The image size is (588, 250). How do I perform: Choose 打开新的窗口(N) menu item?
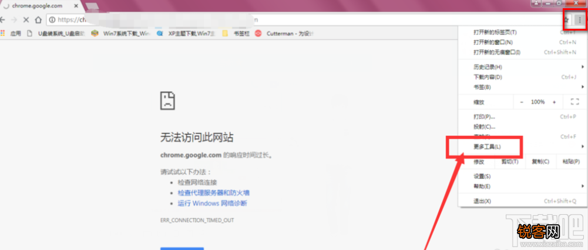coord(522,42)
